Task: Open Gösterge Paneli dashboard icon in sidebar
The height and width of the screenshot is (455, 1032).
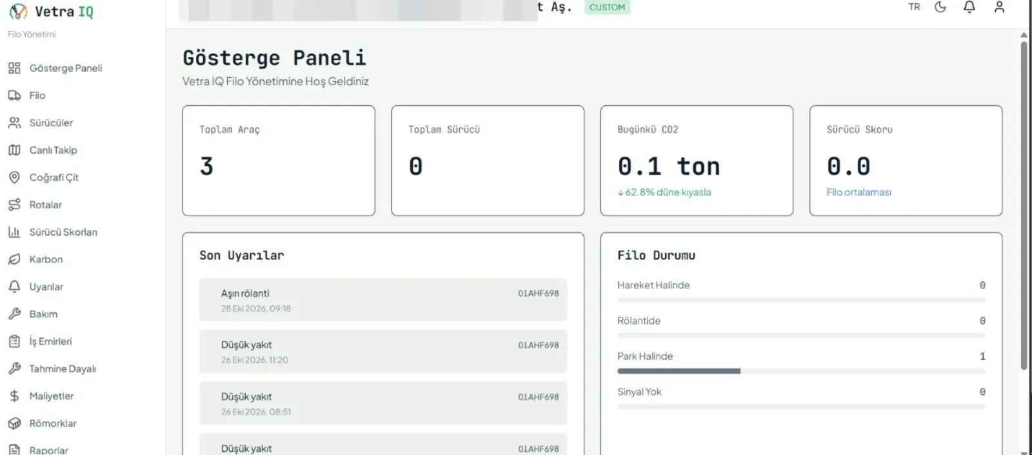Action: (x=14, y=68)
